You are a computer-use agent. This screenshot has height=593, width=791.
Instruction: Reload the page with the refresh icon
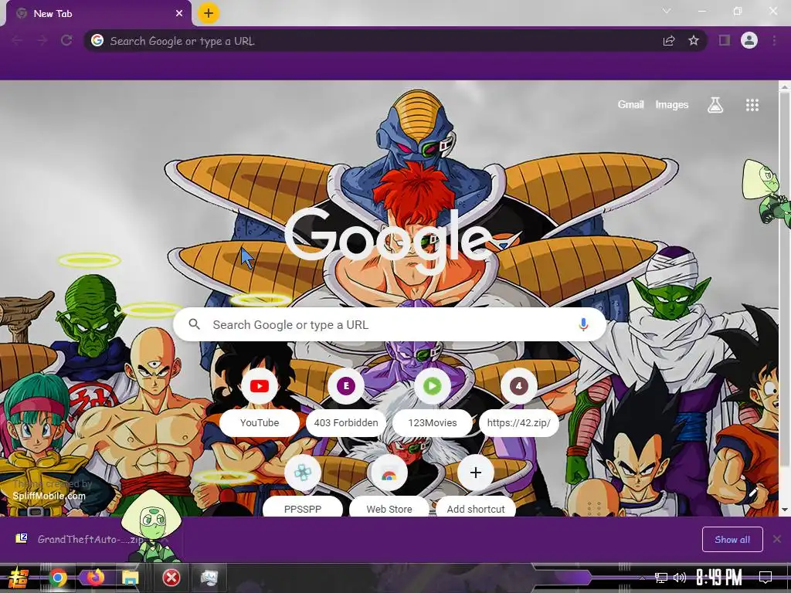(x=66, y=40)
